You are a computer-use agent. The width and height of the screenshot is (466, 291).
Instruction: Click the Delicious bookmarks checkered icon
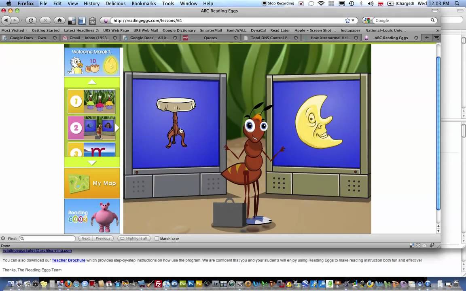click(72, 21)
